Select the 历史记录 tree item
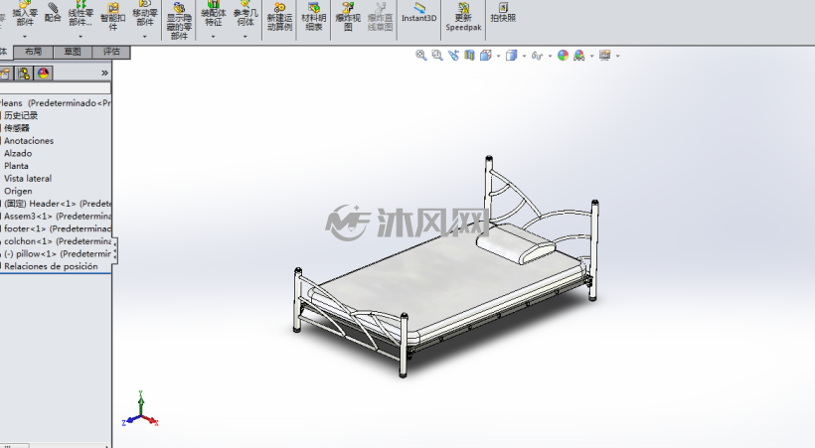 click(x=21, y=115)
